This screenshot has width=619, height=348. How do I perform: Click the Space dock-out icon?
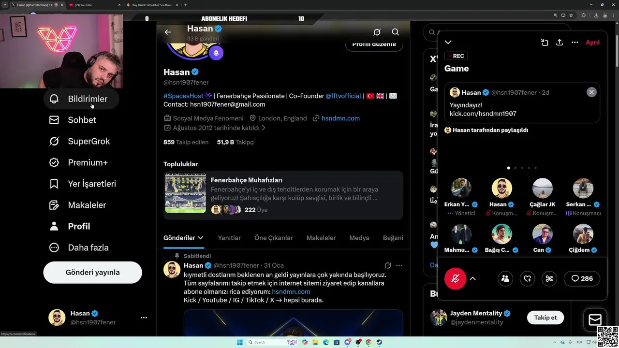pyautogui.click(x=545, y=43)
